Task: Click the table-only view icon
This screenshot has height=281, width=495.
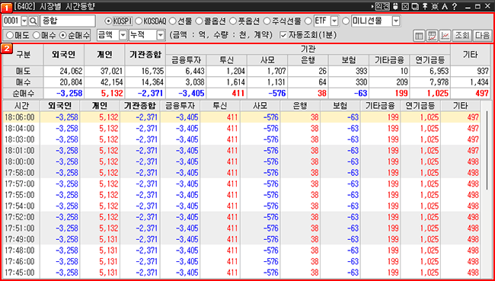Action: [420, 36]
